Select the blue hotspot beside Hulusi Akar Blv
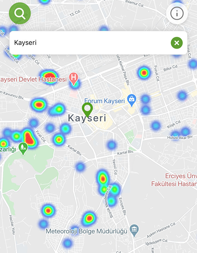The height and width of the screenshot is (253, 197). (x=185, y=132)
